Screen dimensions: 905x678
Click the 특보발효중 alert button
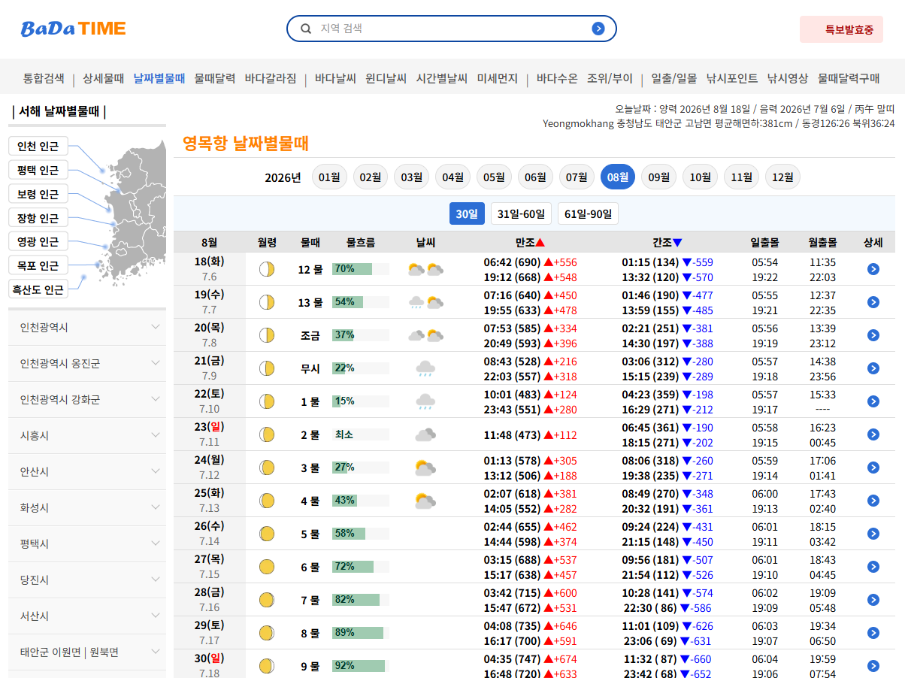pos(841,29)
